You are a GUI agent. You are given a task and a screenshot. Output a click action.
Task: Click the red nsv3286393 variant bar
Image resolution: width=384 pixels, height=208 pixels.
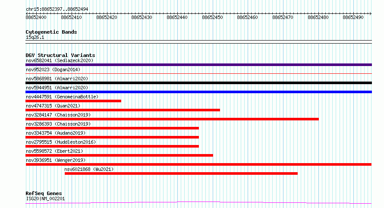(x=112, y=128)
